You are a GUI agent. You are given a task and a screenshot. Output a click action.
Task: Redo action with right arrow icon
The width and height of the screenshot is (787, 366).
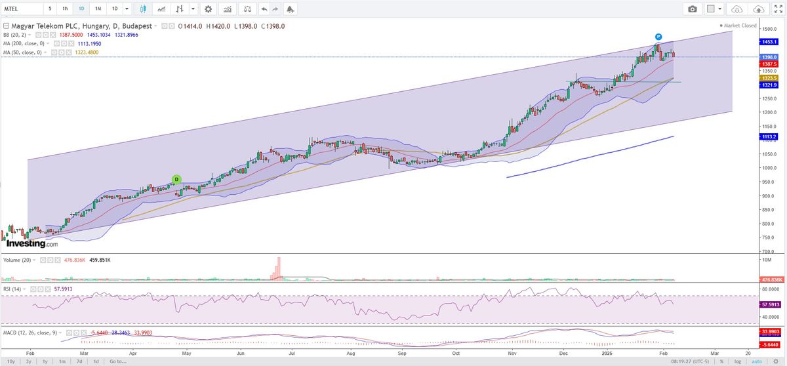(x=275, y=9)
